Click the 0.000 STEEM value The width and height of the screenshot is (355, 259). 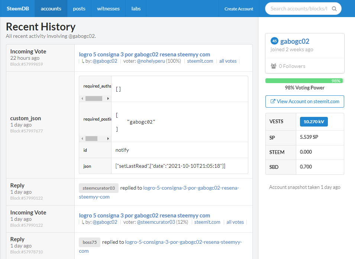[x=306, y=152]
